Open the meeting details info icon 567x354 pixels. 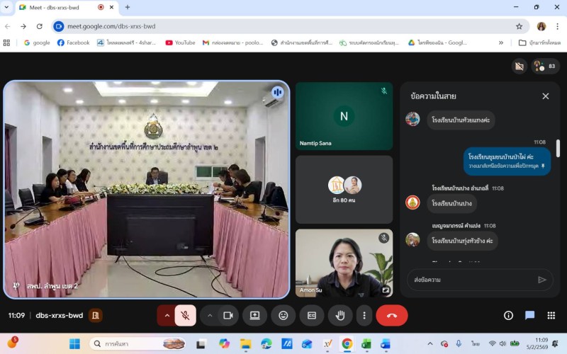point(508,315)
